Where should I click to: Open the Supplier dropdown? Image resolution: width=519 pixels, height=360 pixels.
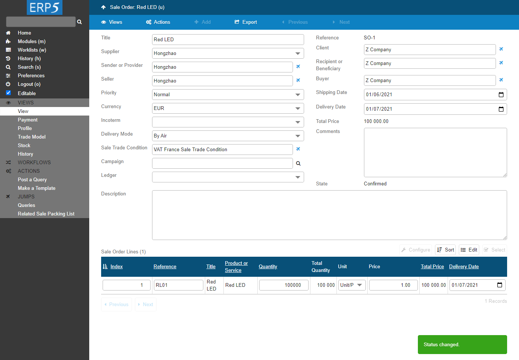click(x=228, y=53)
